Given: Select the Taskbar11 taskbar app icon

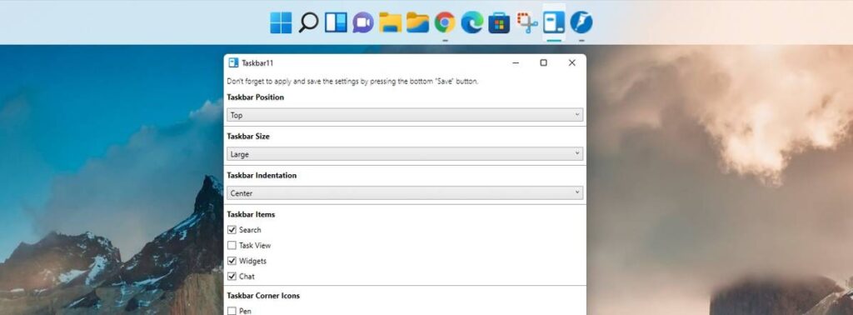Looking at the screenshot, I should (x=554, y=22).
